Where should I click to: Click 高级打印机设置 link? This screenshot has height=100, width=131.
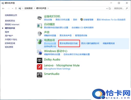62,20
